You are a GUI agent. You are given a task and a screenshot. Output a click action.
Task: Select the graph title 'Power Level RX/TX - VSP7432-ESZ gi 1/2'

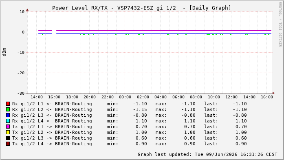[x=114, y=8]
